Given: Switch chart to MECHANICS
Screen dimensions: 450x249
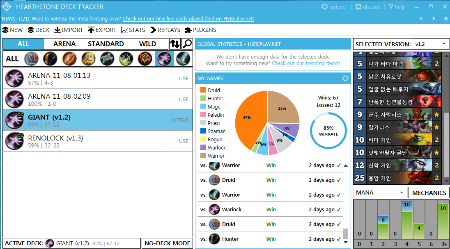Looking at the screenshot, I should tap(429, 192).
